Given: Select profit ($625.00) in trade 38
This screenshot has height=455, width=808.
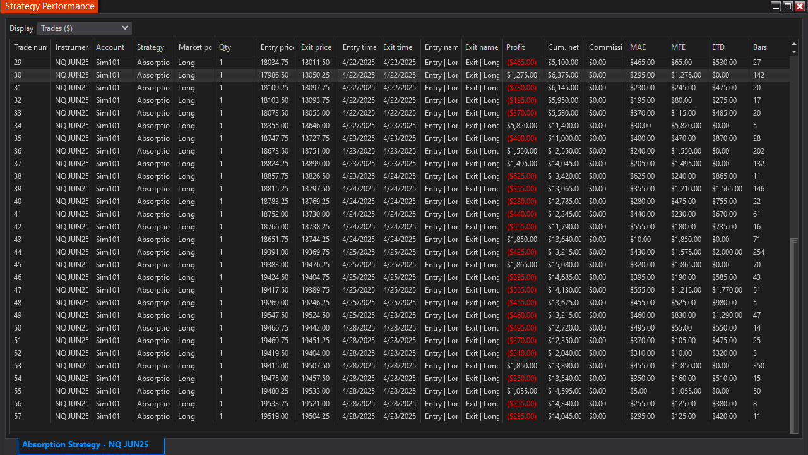Looking at the screenshot, I should (x=523, y=176).
